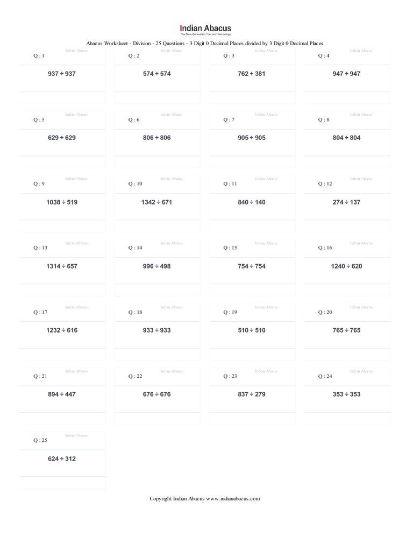Click the answer field below 840 ÷ 140
The width and height of the screenshot is (413, 551).
tap(252, 226)
